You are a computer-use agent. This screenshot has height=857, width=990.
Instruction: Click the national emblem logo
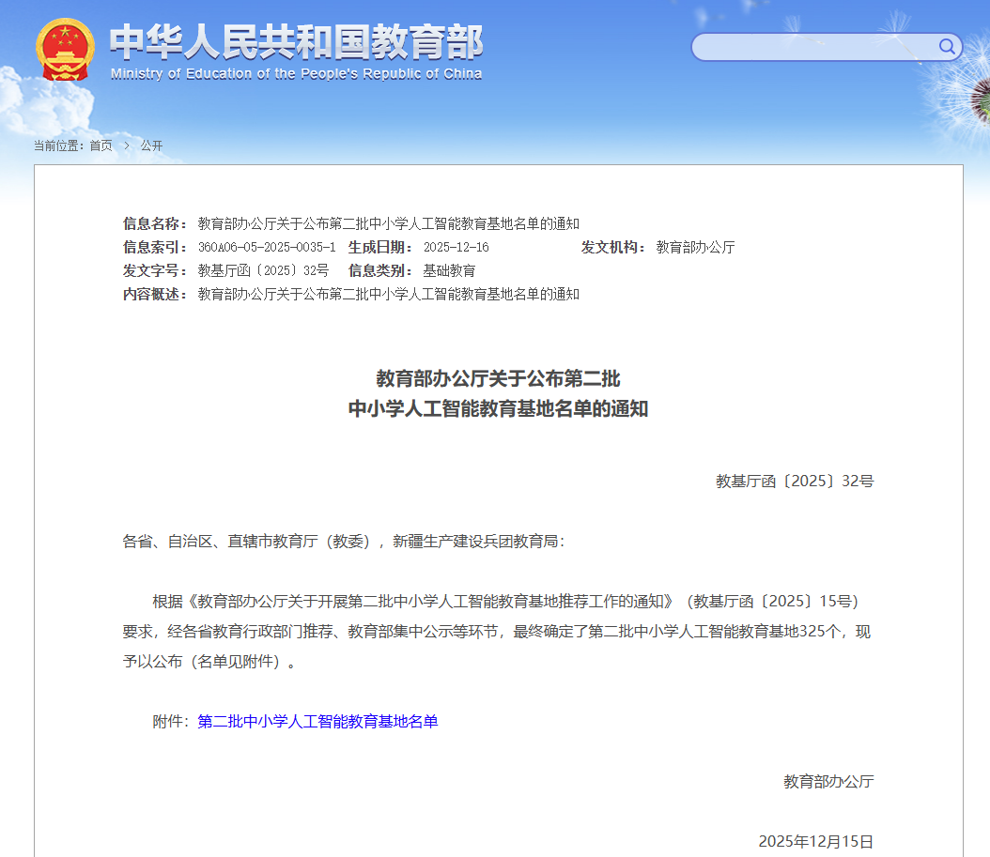(x=65, y=49)
